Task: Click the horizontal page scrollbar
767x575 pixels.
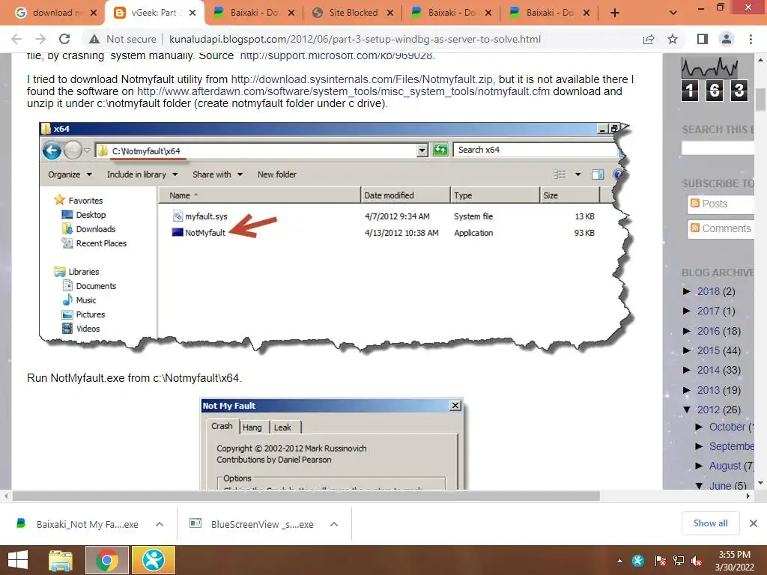Action: [x=306, y=496]
